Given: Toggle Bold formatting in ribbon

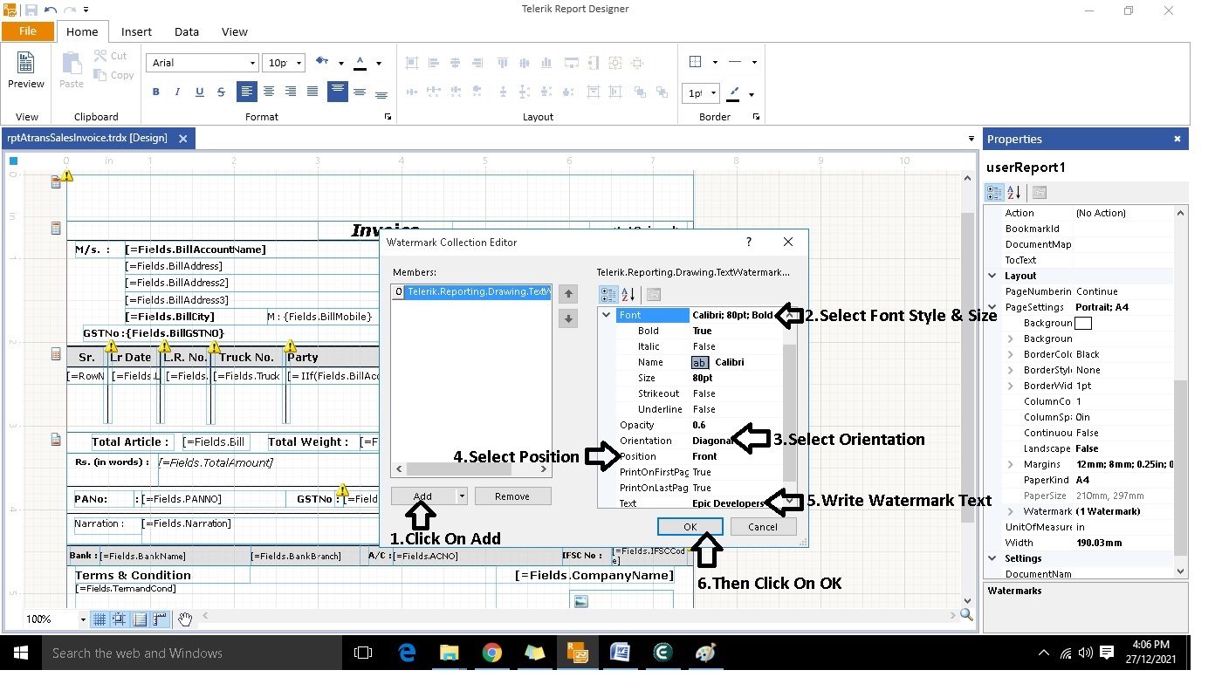Looking at the screenshot, I should 156,92.
